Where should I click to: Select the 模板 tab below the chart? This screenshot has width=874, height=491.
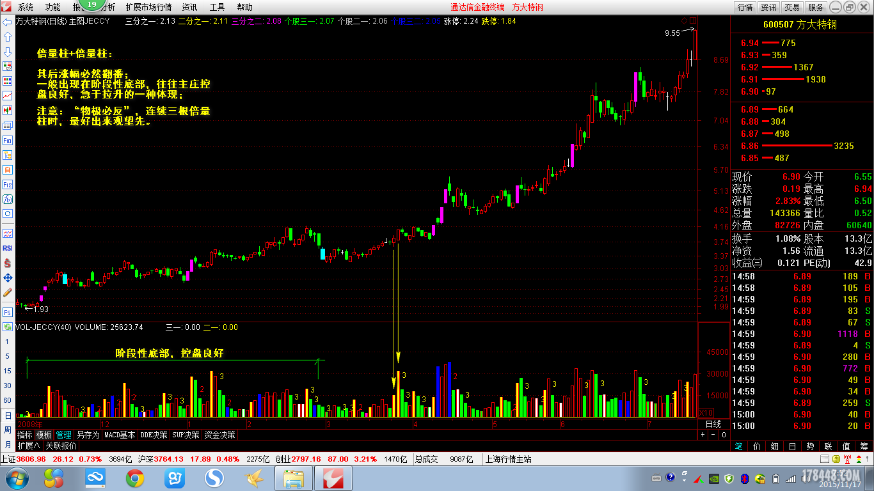click(44, 435)
